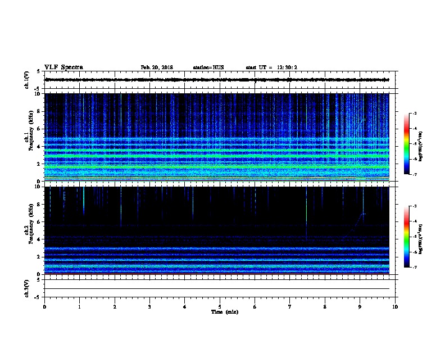This screenshot has width=445, height=344.
Task: Select the "Time (min)" axis title
Action: point(225,312)
